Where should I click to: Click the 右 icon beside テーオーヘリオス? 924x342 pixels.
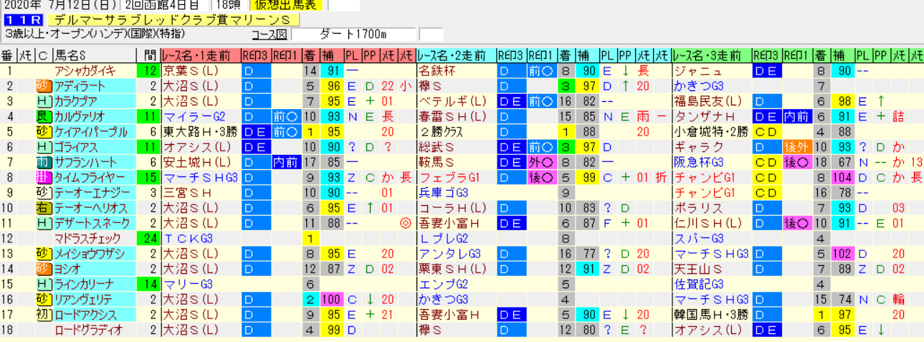point(43,208)
